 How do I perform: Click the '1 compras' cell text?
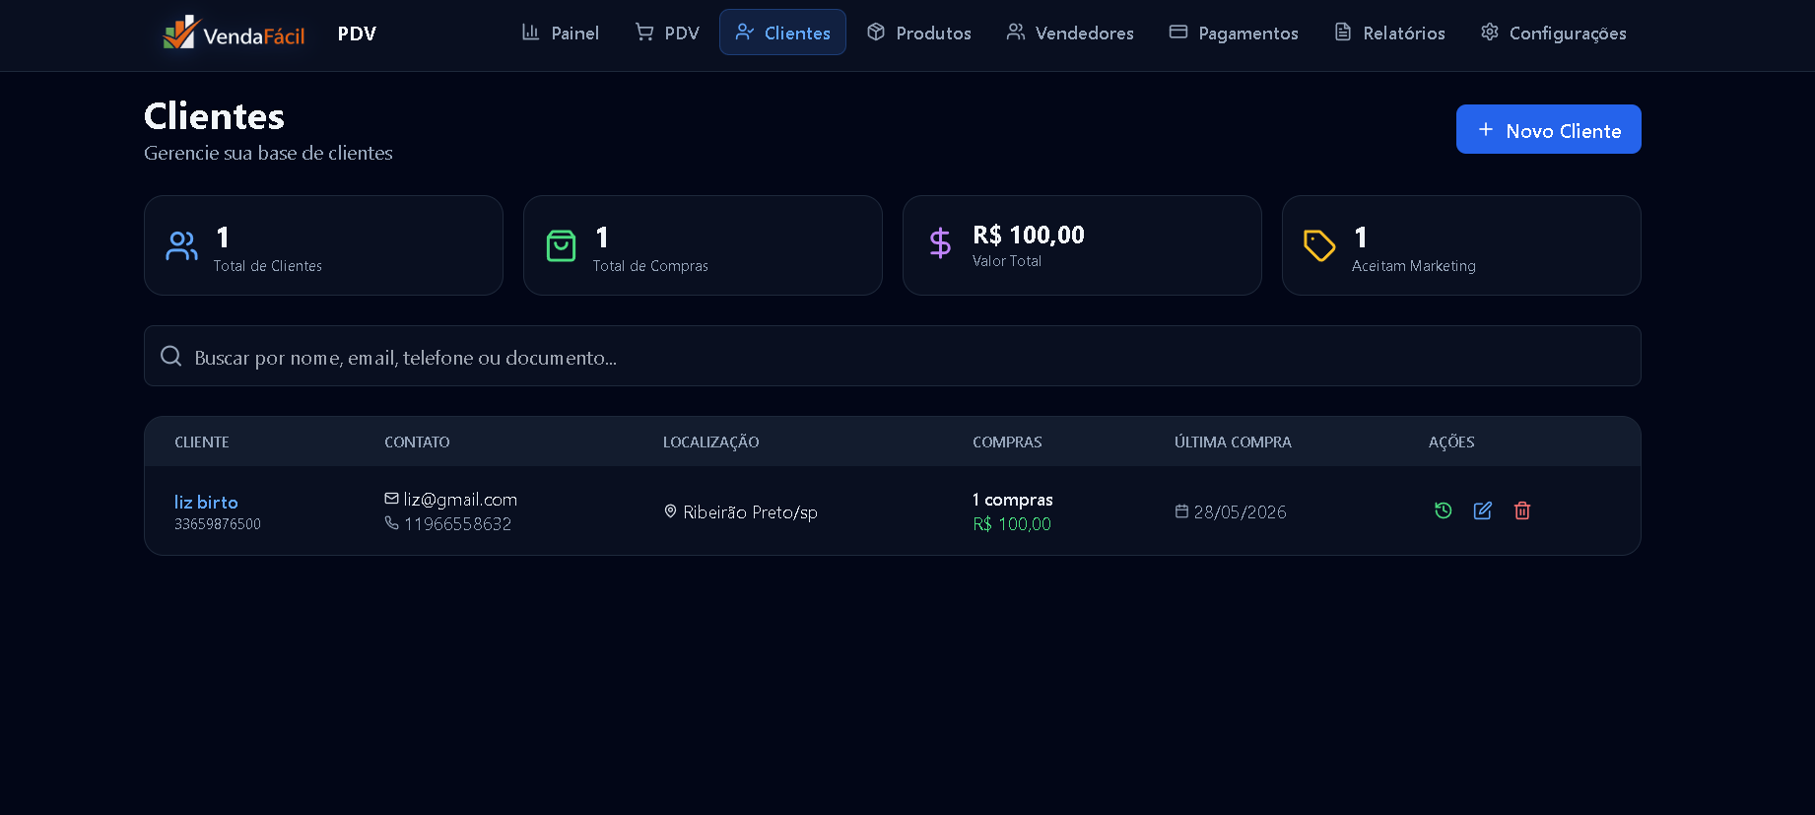coord(1013,500)
